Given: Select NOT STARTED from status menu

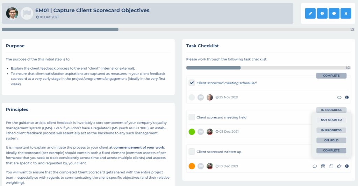Looking at the screenshot, I should 331,120.
